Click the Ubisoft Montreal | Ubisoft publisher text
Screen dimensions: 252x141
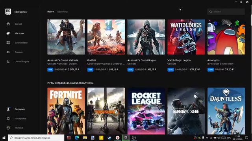(62, 63)
